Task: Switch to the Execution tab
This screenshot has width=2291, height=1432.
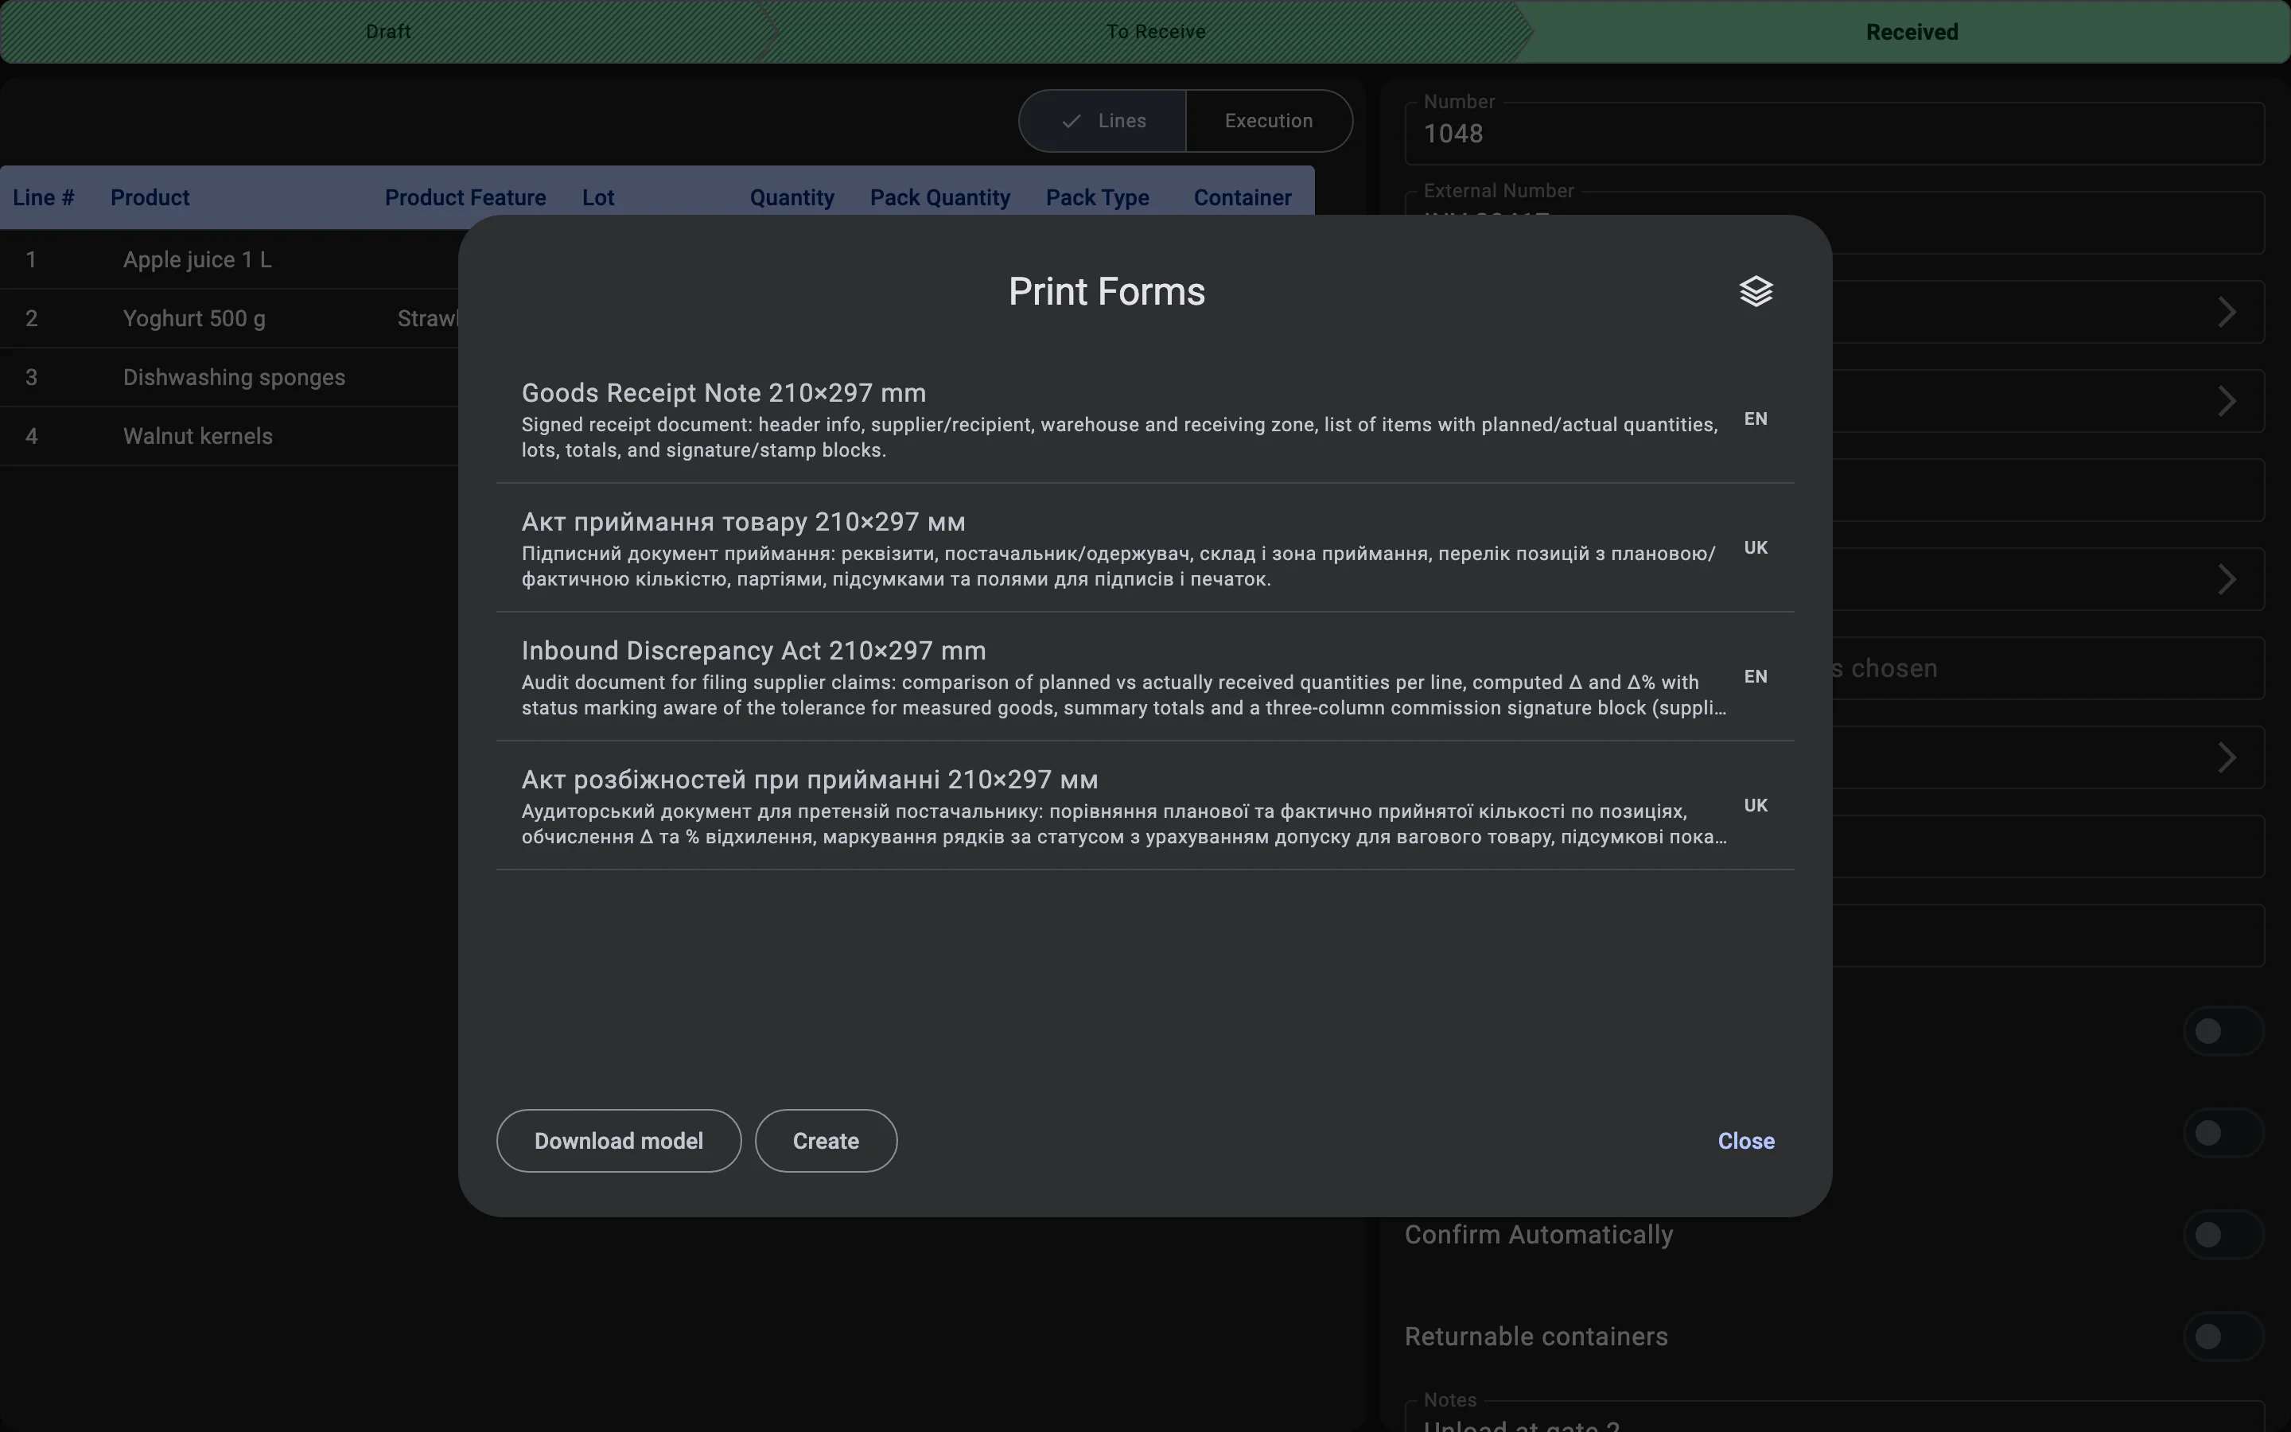Action: [x=1269, y=121]
